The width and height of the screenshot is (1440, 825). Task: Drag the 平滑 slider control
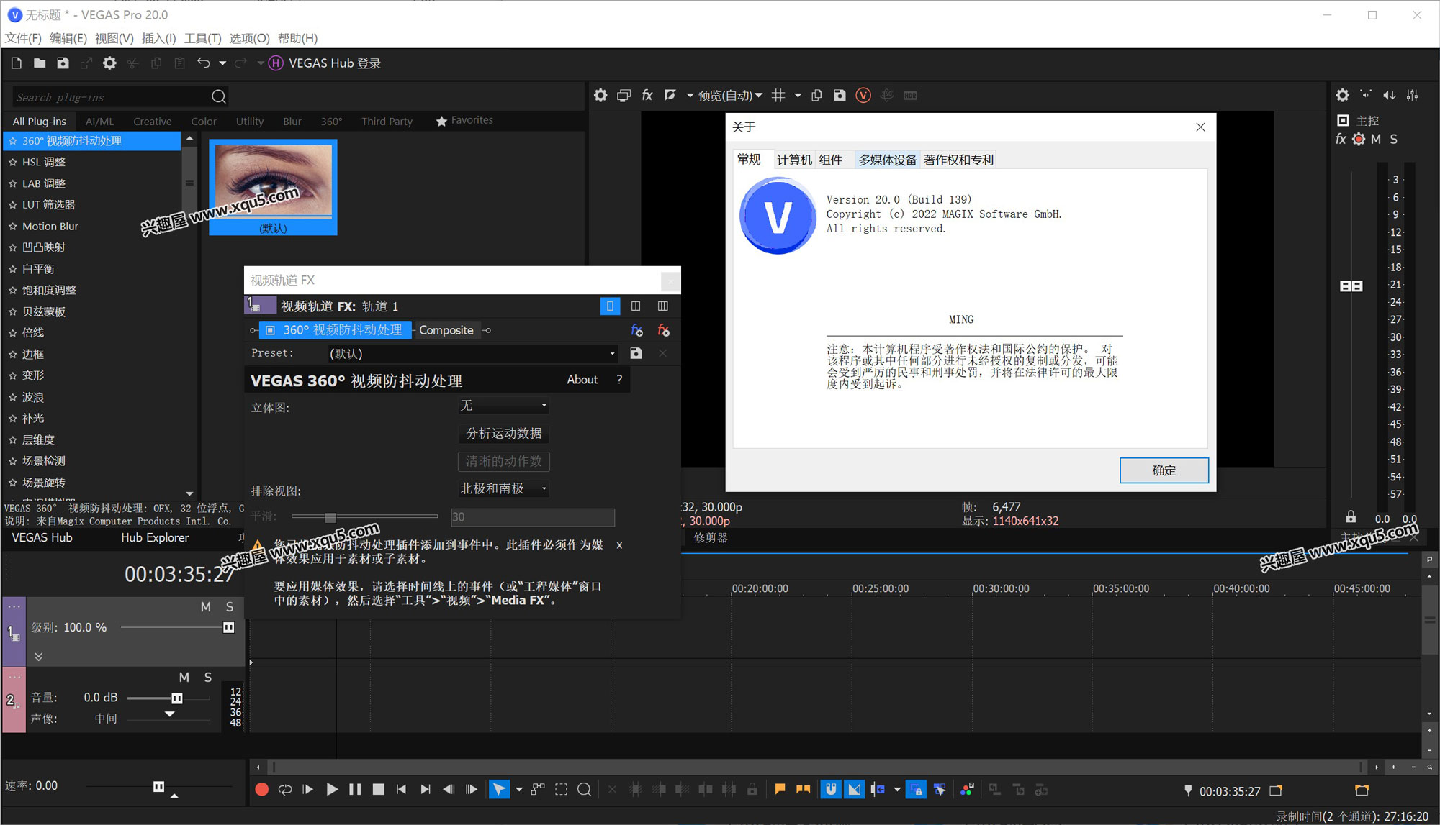(x=331, y=515)
